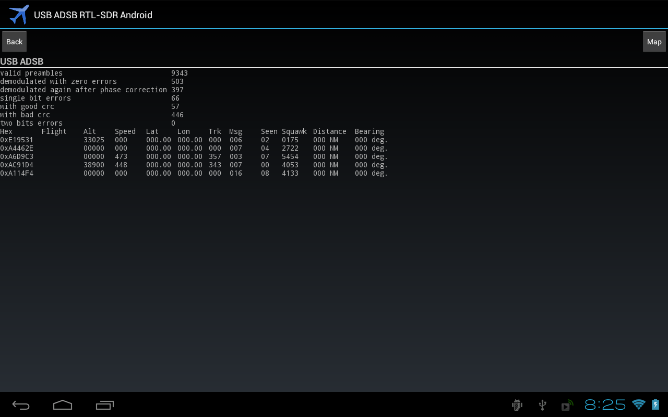Tap the Android home navigation icon
This screenshot has height=417, width=668.
(63, 405)
